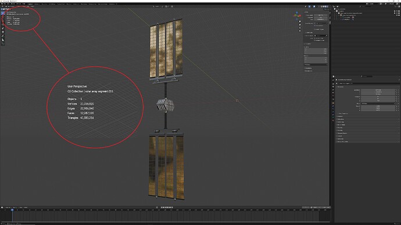This screenshot has width=401, height=225.
Task: Open the File menu
Action: [5, 4]
